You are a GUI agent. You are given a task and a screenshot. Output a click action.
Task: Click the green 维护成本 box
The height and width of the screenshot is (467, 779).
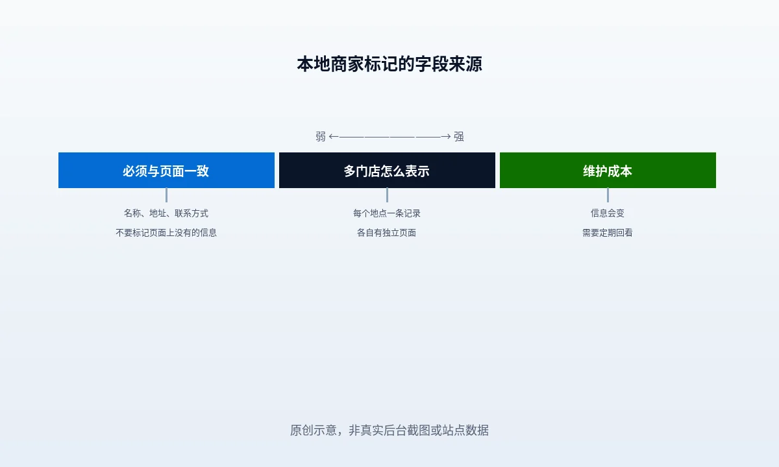(608, 171)
